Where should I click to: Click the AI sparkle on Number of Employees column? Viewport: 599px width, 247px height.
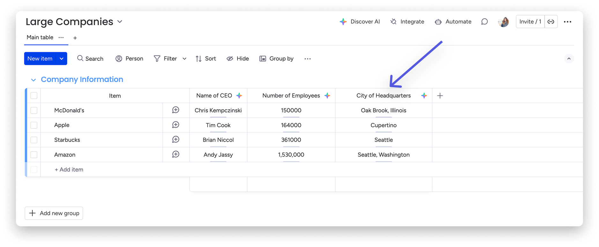[x=327, y=95]
